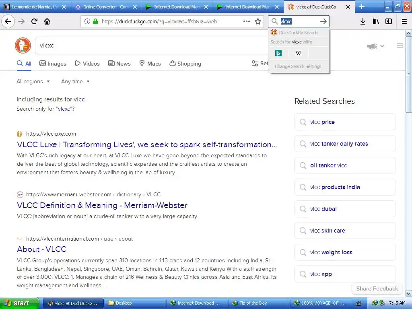Open the downloads arrow panel
This screenshot has width=412, height=309.
tap(363, 21)
